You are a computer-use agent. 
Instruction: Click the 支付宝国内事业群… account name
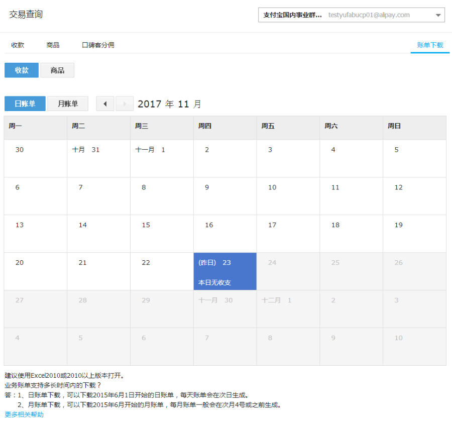click(292, 15)
